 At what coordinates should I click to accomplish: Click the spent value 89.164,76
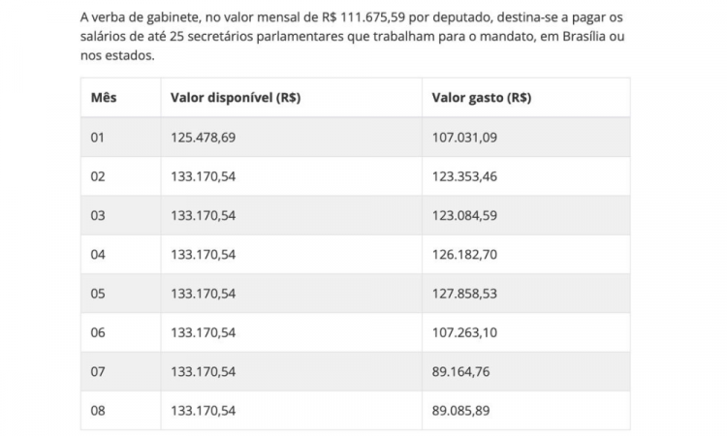460,371
